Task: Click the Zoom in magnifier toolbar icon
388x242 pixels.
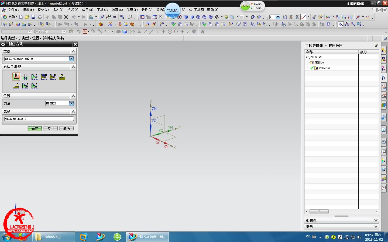Action: coord(161,17)
